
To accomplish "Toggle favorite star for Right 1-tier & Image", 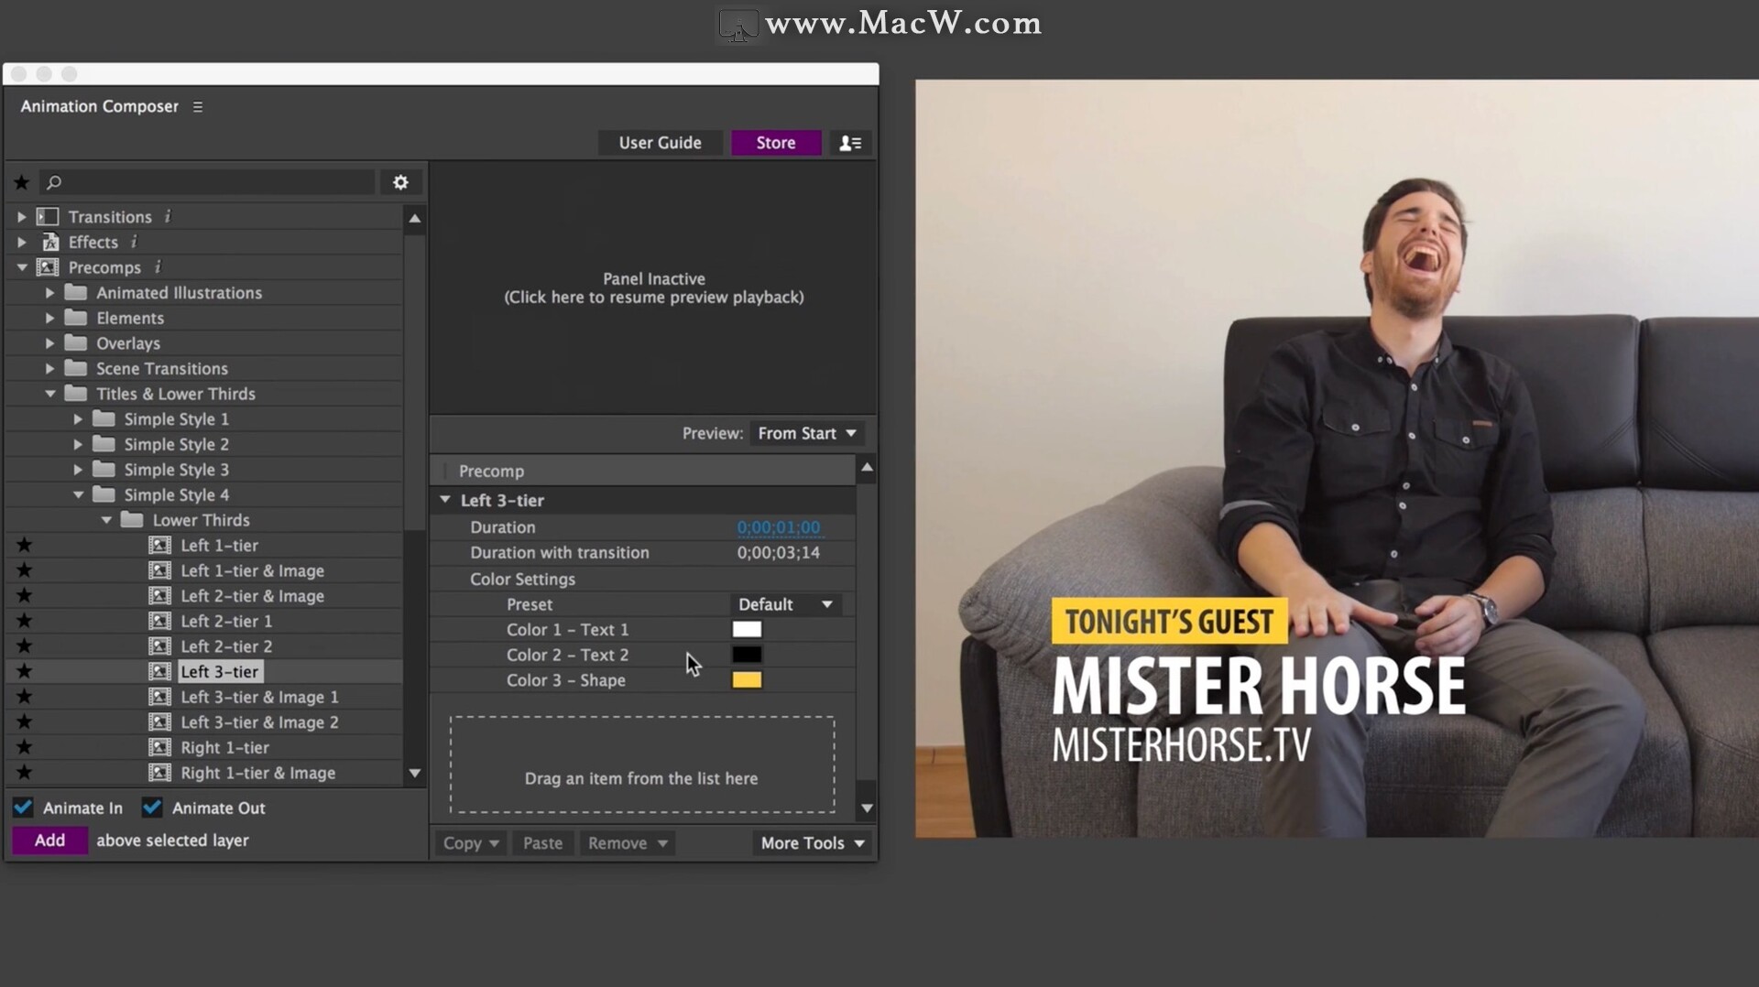I will tap(25, 773).
